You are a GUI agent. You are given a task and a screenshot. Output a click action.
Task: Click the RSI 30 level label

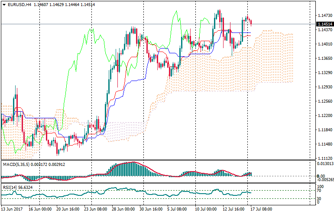click(318, 198)
